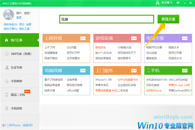The height and width of the screenshot is (130, 195).
Task: Select the 热门工具 sidebar tab
Action: [19, 40]
